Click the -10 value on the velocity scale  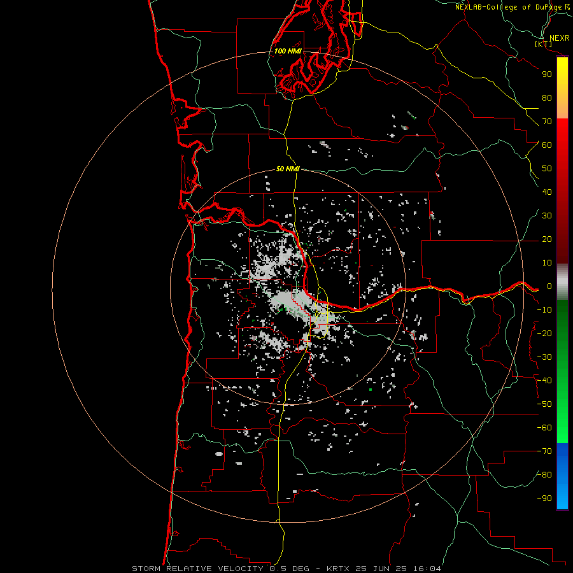(x=544, y=310)
